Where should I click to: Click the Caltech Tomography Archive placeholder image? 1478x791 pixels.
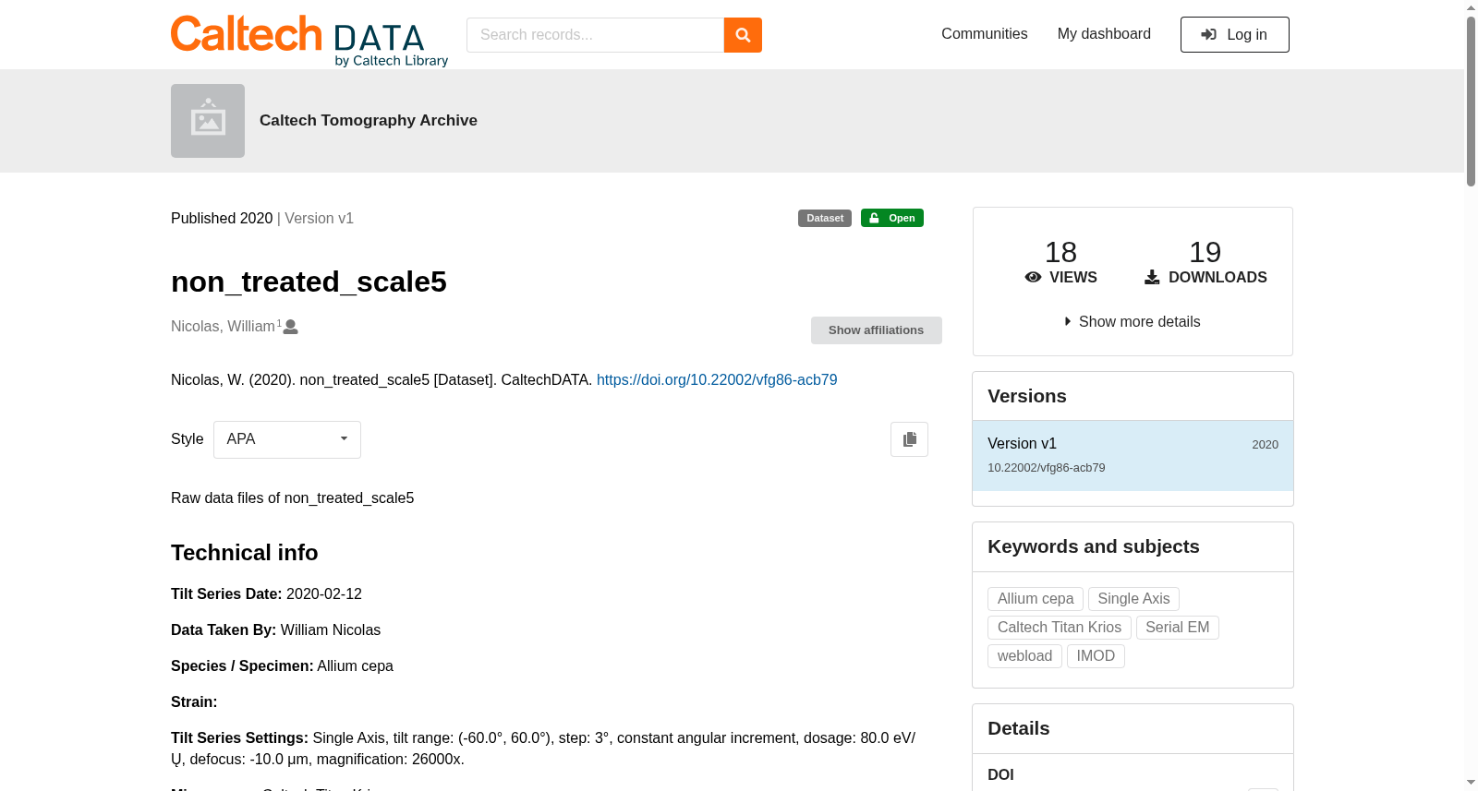point(208,121)
